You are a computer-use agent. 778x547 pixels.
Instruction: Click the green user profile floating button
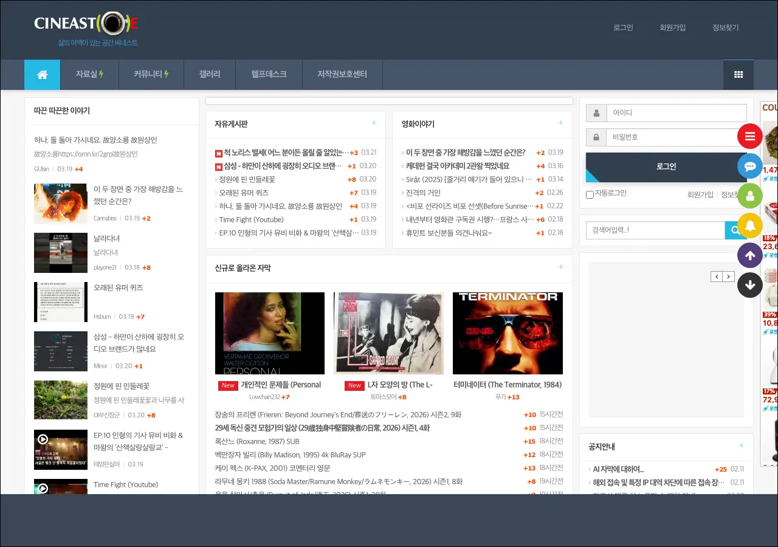click(x=749, y=196)
